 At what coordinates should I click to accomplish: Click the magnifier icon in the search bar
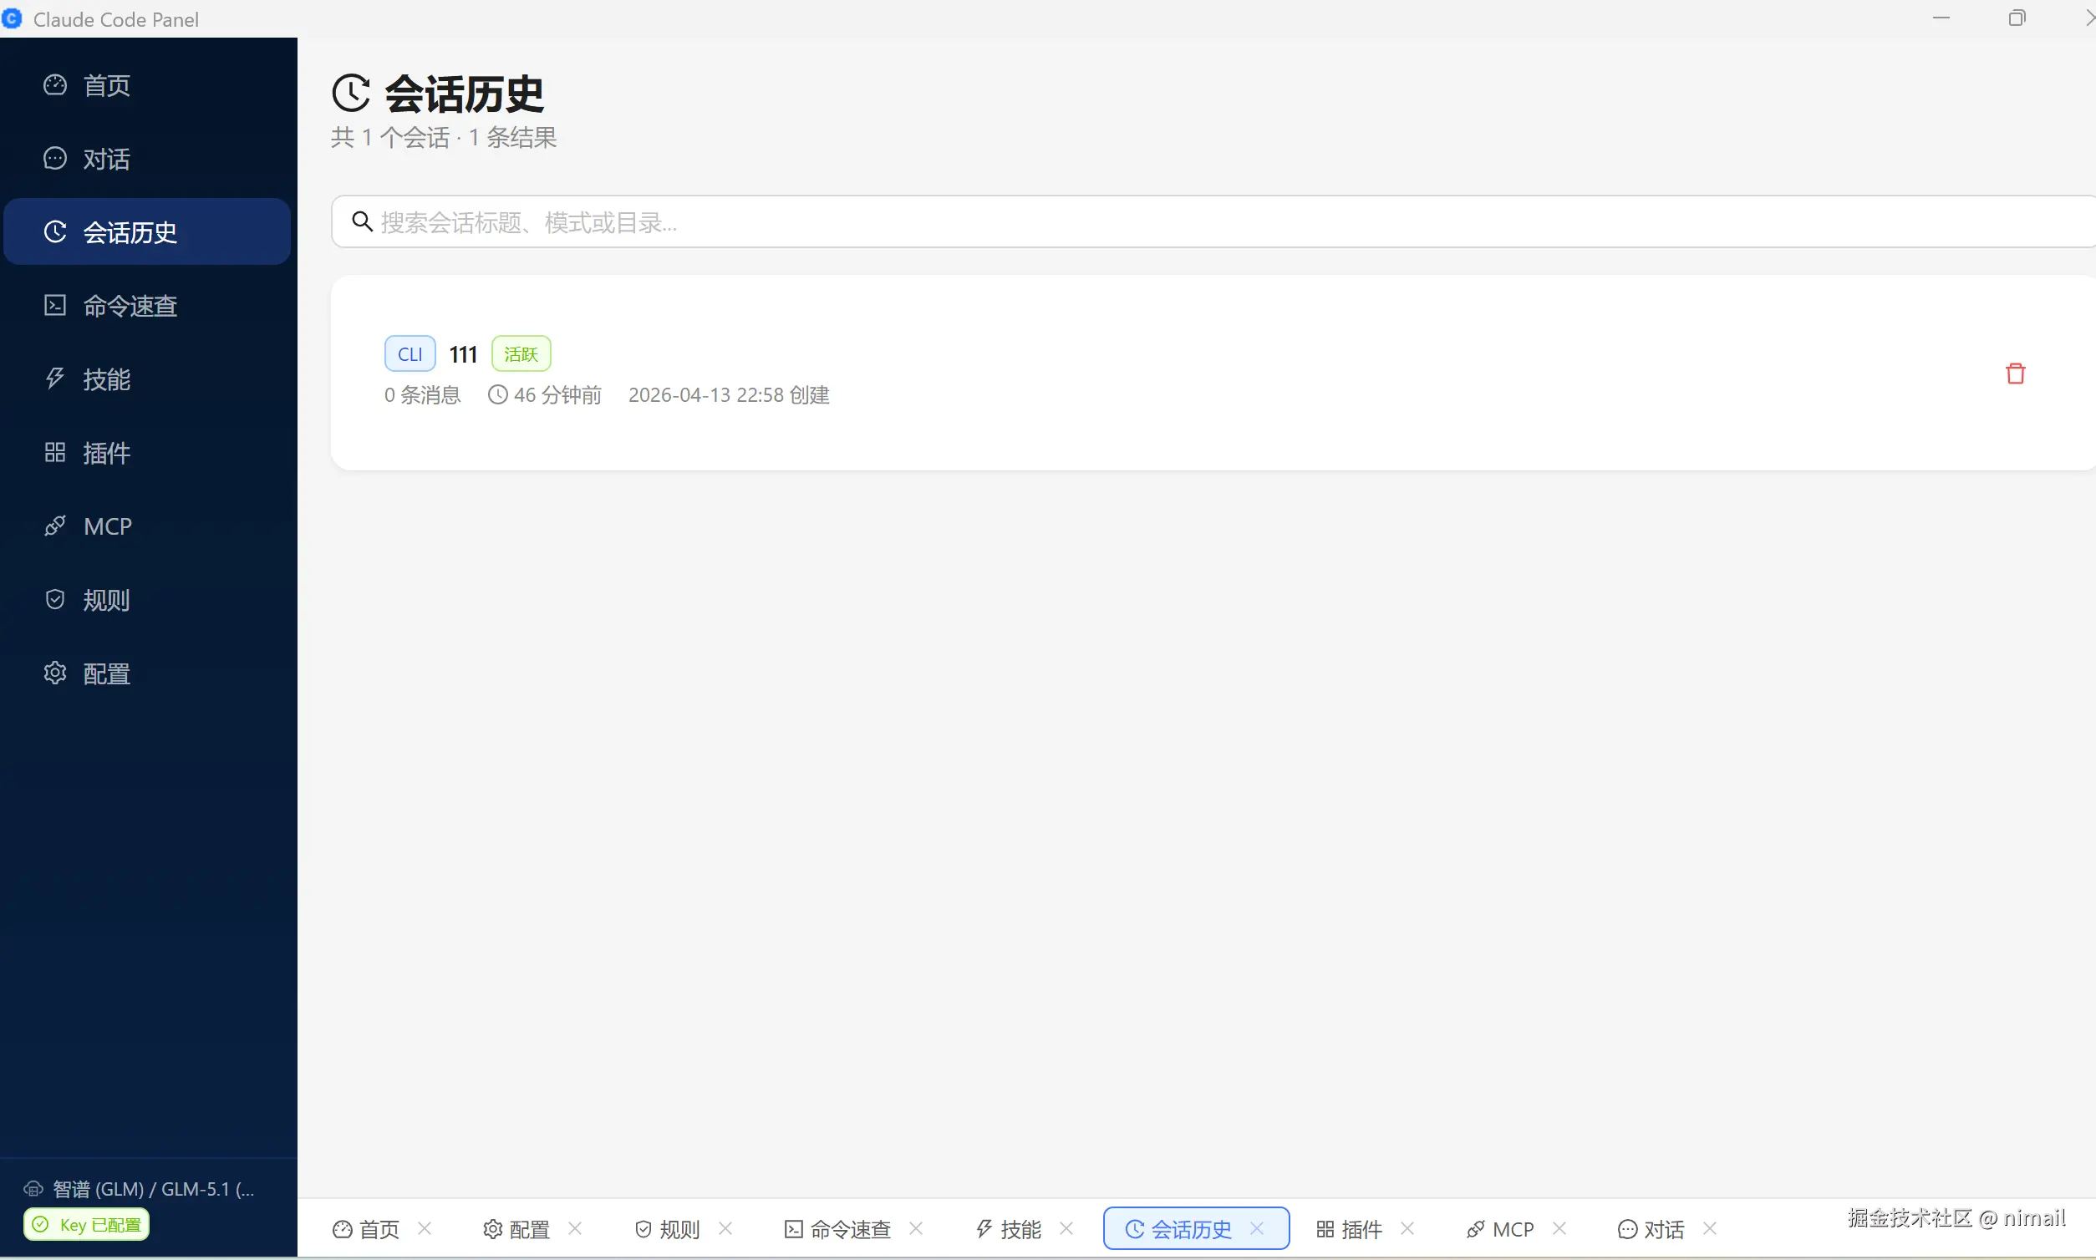click(362, 221)
